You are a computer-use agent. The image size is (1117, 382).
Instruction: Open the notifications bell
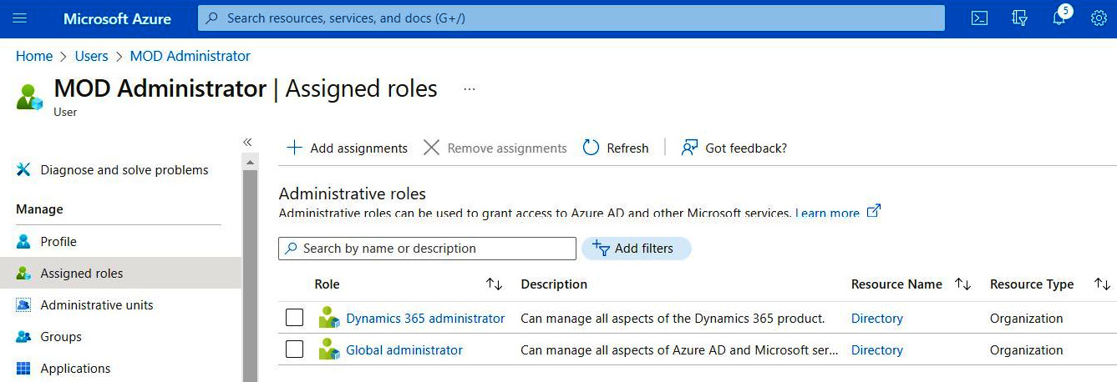coord(1059,18)
